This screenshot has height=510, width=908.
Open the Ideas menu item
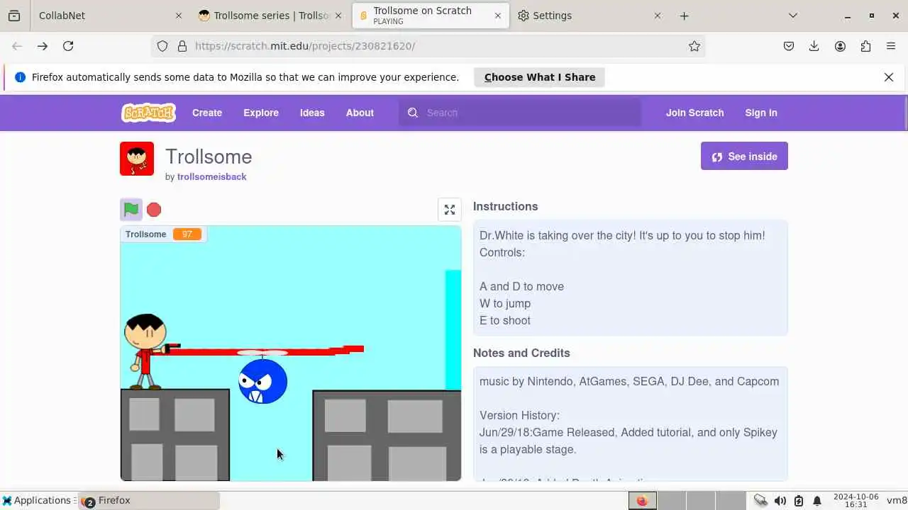312,113
